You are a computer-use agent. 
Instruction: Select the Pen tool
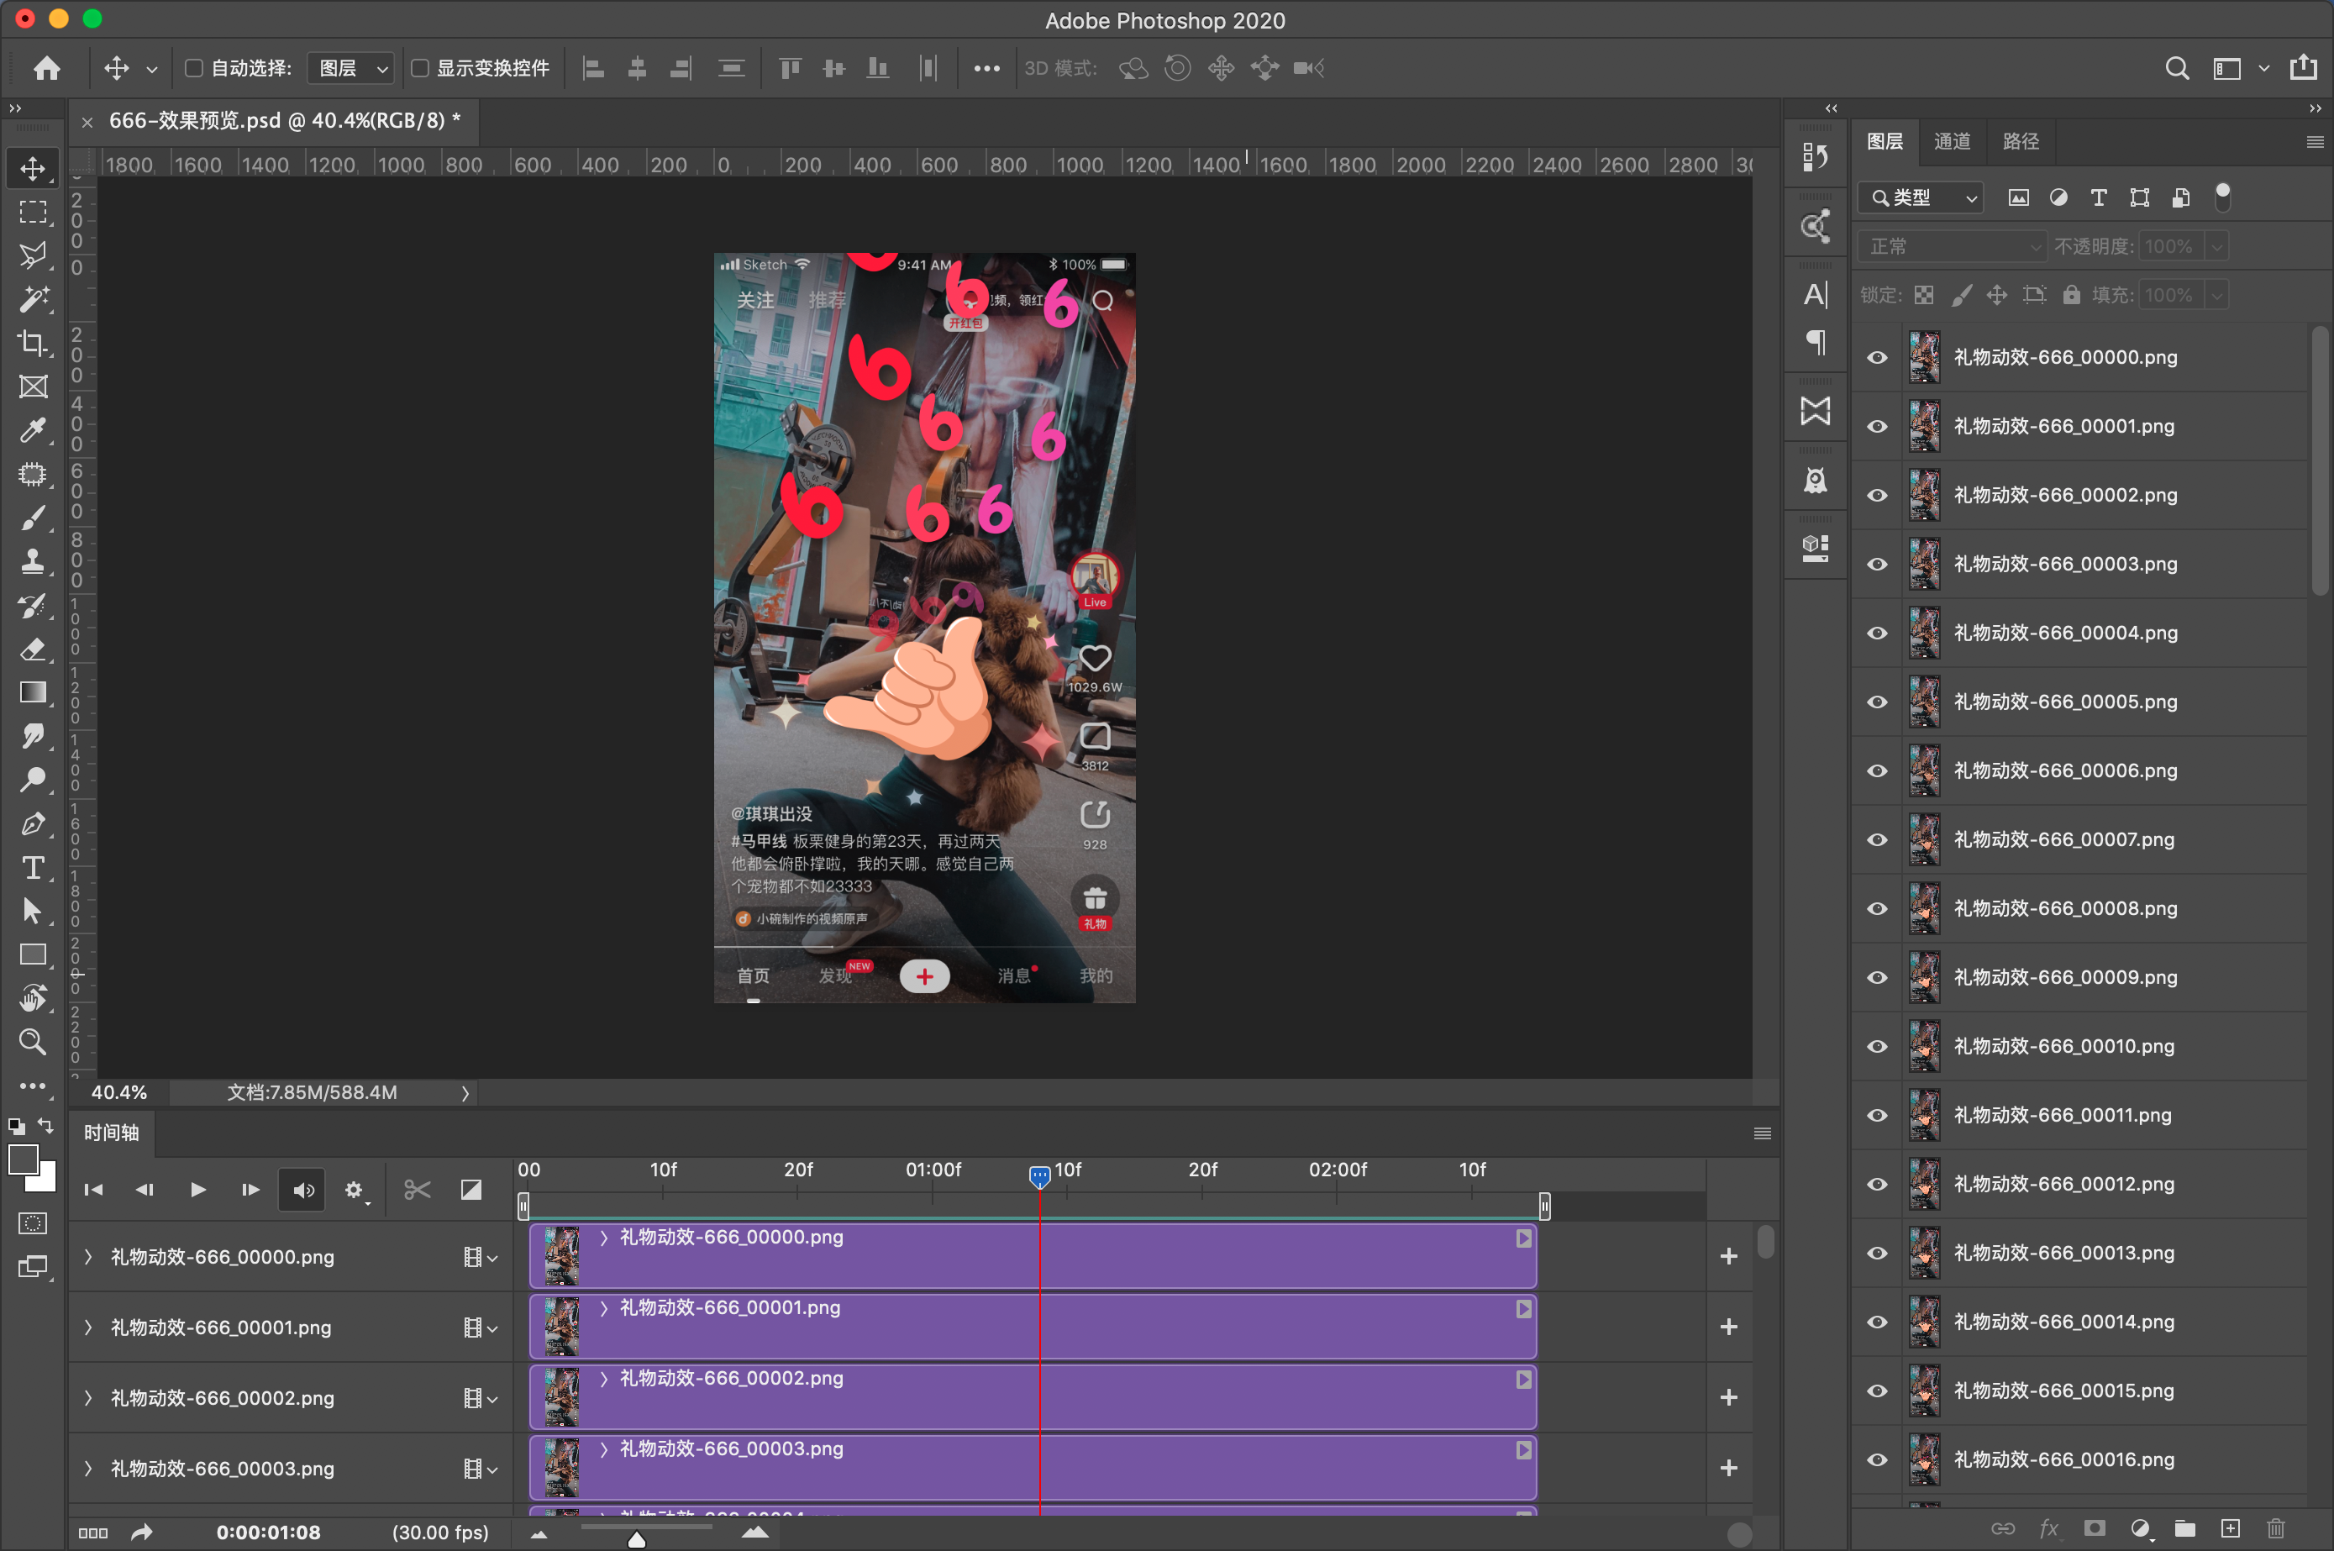click(33, 824)
